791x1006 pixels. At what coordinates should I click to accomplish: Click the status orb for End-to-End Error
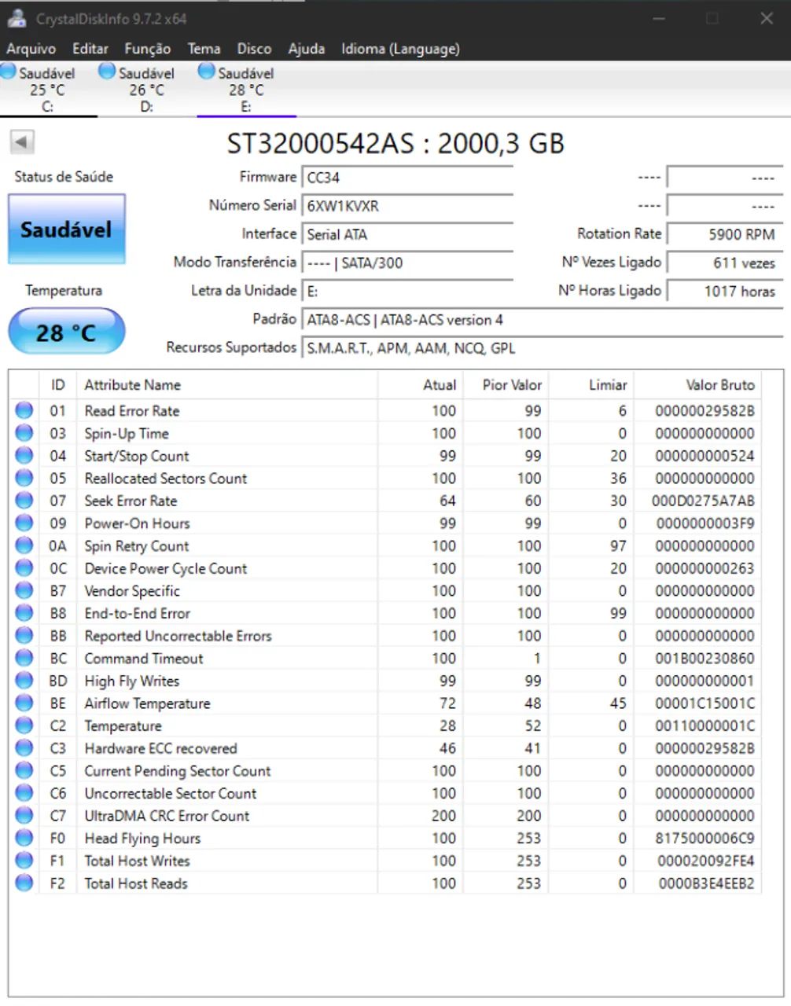[x=24, y=613]
